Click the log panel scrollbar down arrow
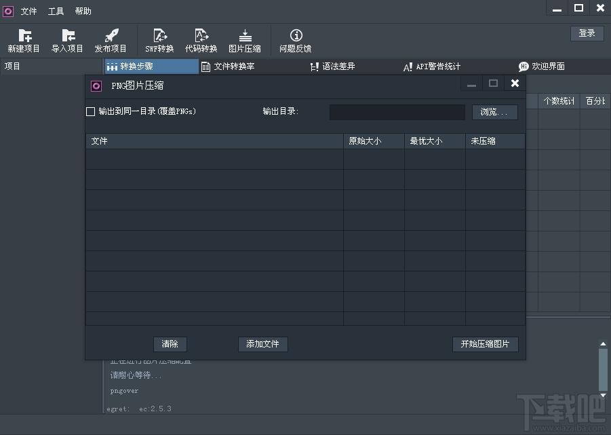 click(603, 395)
